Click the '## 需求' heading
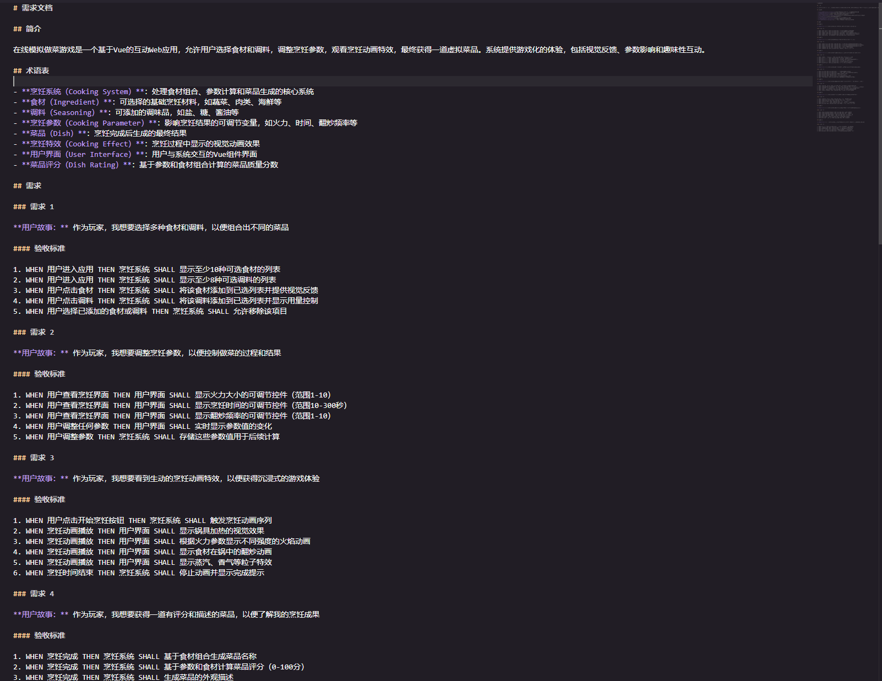This screenshot has height=681, width=882. coord(27,186)
